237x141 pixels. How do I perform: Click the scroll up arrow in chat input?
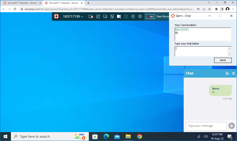230,49
